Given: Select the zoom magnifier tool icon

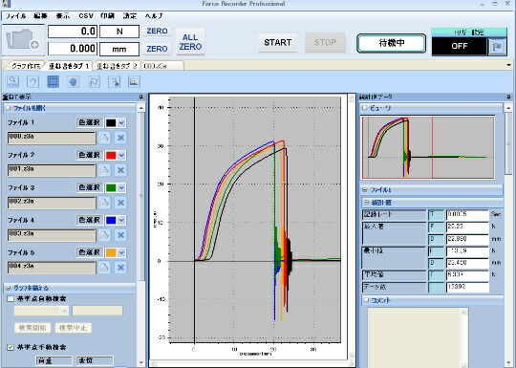Looking at the screenshot, I should [x=13, y=81].
